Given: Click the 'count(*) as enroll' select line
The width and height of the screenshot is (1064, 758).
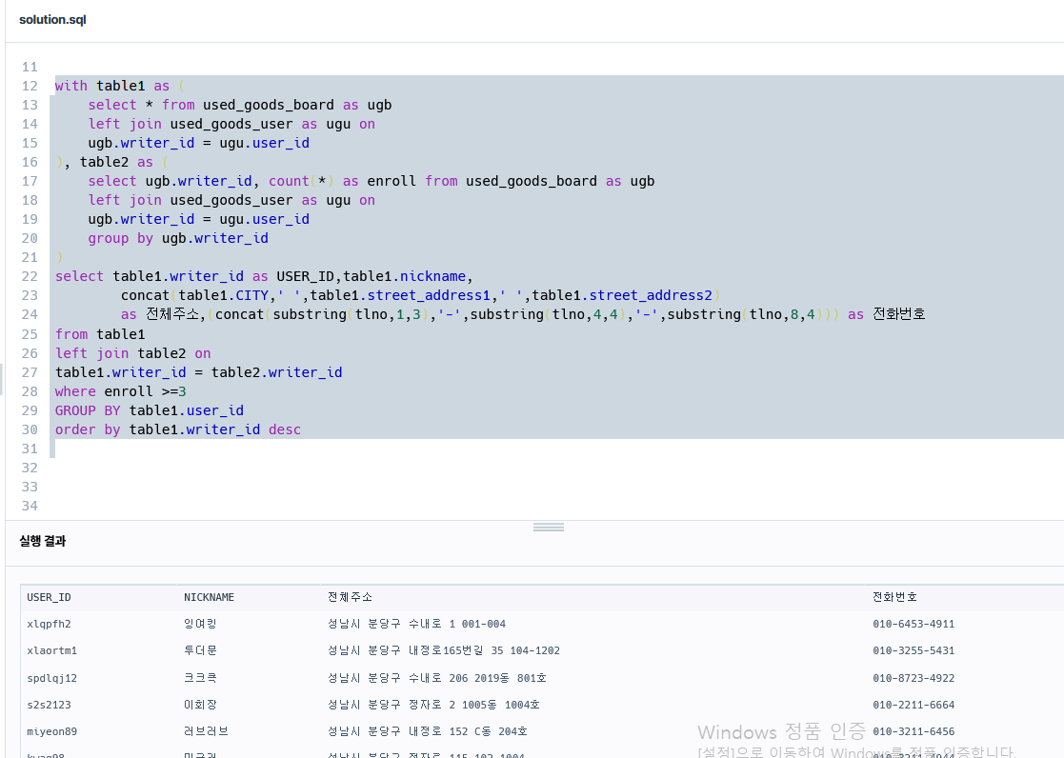Looking at the screenshot, I should tap(371, 181).
